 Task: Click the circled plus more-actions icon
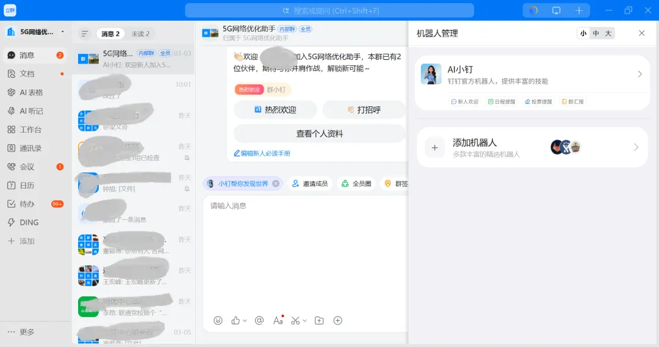point(337,321)
